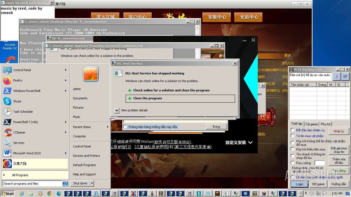Click the Đóng button
351x197 pixels.
pyautogui.click(x=216, y=127)
